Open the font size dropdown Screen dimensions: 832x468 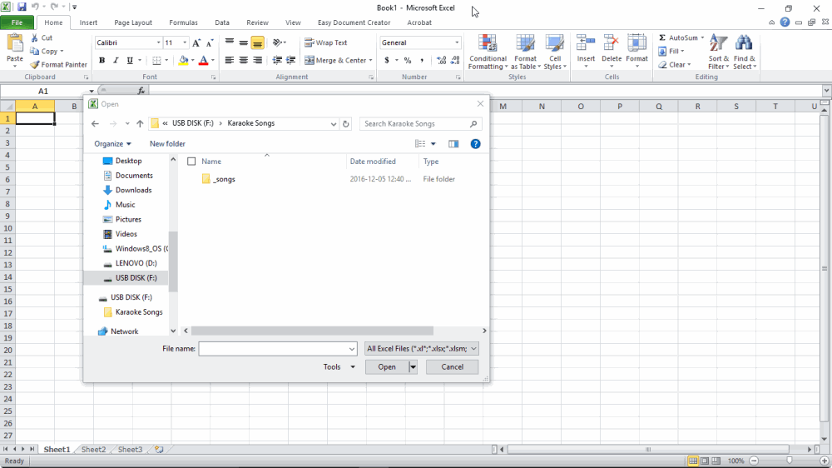point(185,42)
